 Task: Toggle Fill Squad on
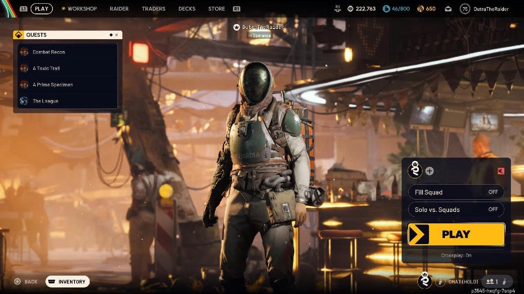[x=456, y=192]
